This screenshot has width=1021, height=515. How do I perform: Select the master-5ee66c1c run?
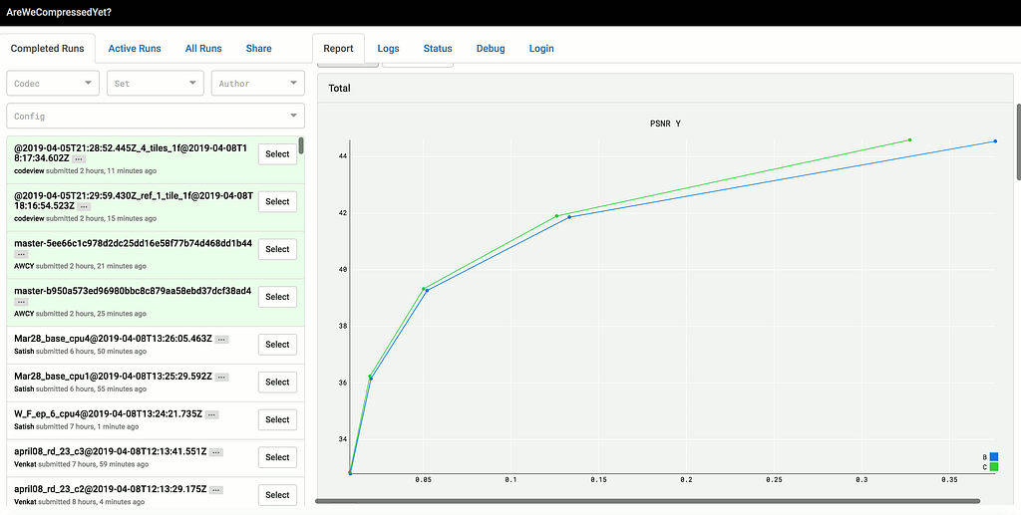click(x=277, y=249)
